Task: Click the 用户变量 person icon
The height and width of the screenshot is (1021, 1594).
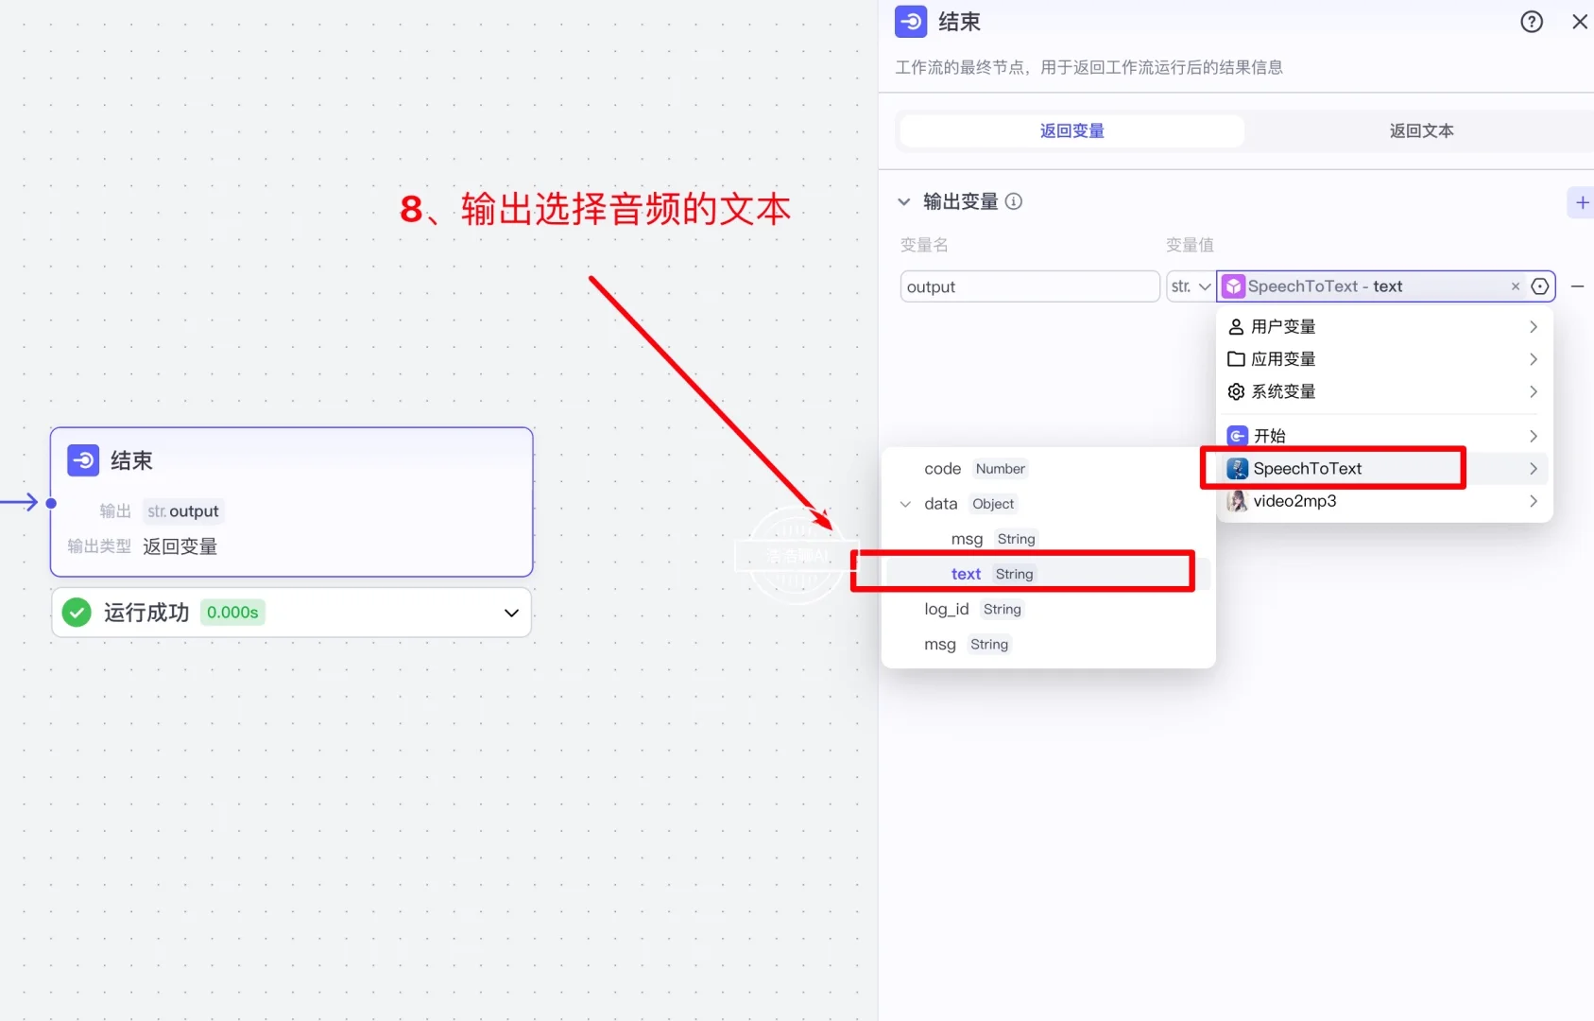Action: pyautogui.click(x=1237, y=326)
